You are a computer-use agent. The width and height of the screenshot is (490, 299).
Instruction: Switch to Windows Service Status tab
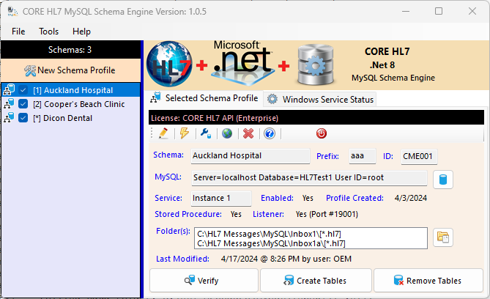(x=320, y=99)
